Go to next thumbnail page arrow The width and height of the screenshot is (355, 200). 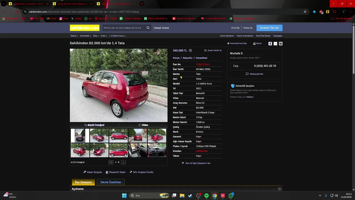[123, 162]
